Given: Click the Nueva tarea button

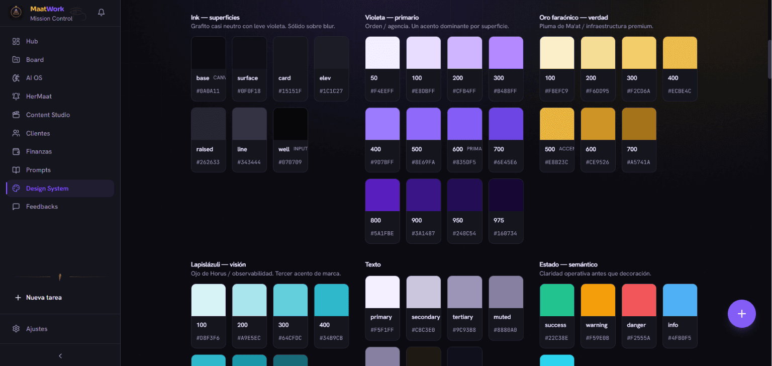Looking at the screenshot, I should tap(60, 298).
